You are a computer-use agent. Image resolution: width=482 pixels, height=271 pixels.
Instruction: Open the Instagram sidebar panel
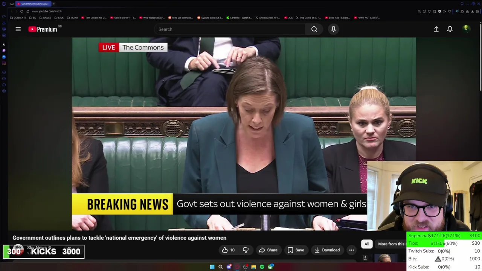[x=4, y=63]
